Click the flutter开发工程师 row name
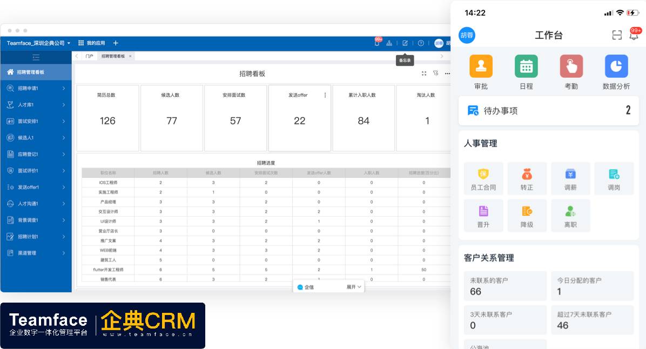Image resolution: width=646 pixels, height=349 pixels. click(108, 270)
